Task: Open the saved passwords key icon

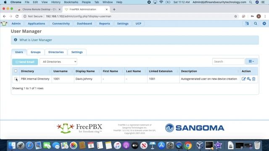Action: coord(252,16)
